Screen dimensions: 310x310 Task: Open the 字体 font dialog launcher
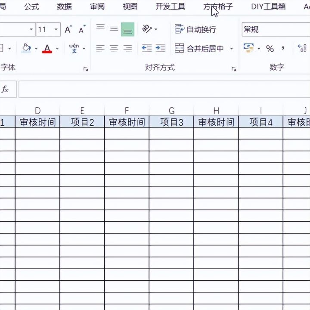point(86,69)
